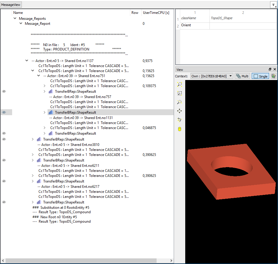The height and width of the screenshot is (264, 278).
Task: Activate the Rotate view tool
Action: tap(179, 120)
